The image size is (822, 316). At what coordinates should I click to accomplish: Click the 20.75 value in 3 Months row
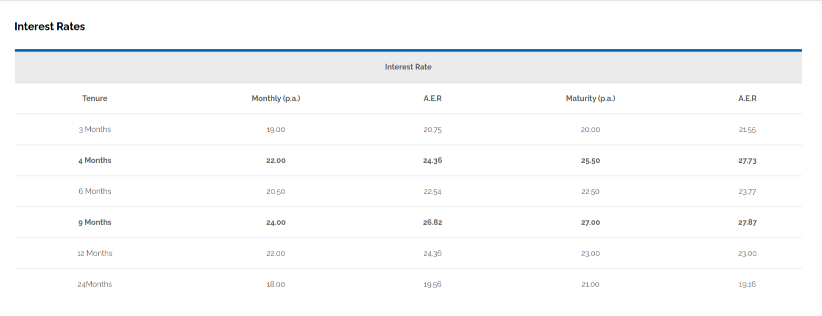coord(433,130)
